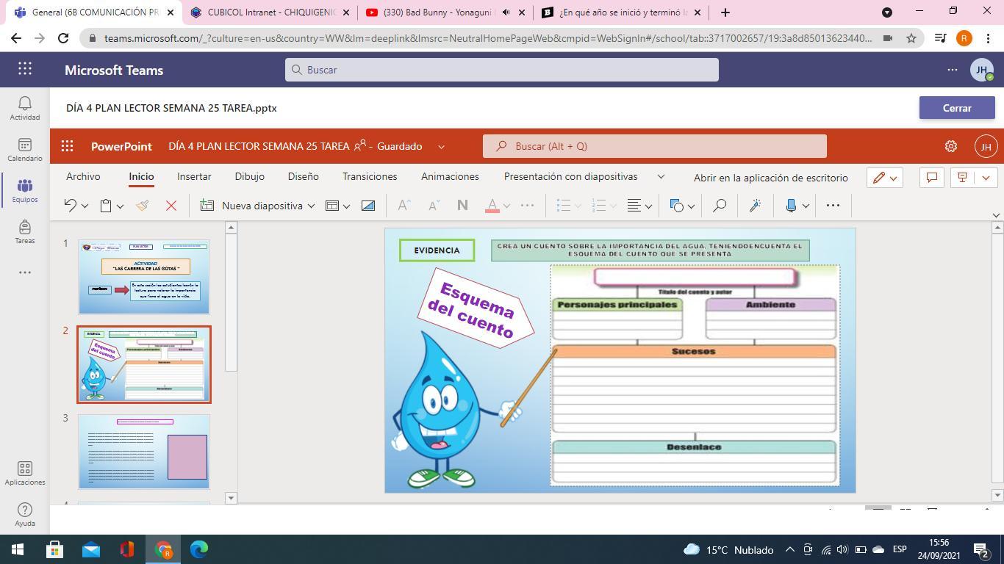Click the Teams Buscar search field

502,70
